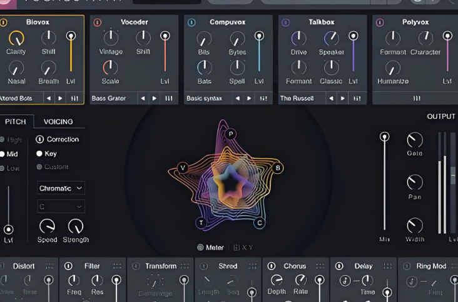Click the Biovox Breath knob

[48, 68]
